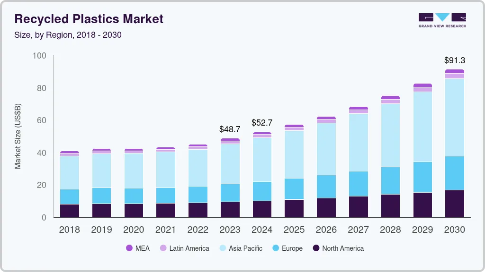Click the 2018 x-axis year label
Image resolution: width=485 pixels, height=272 pixels.
(69, 229)
